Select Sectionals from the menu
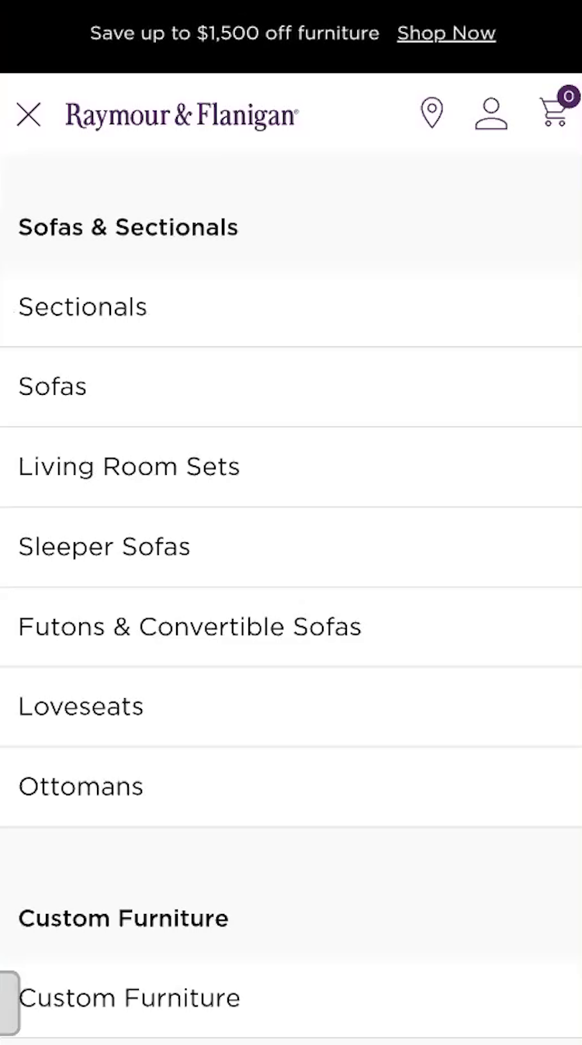 point(83,307)
